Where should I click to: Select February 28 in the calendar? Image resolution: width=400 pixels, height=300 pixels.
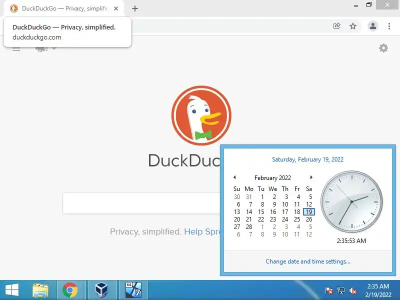[249, 227]
